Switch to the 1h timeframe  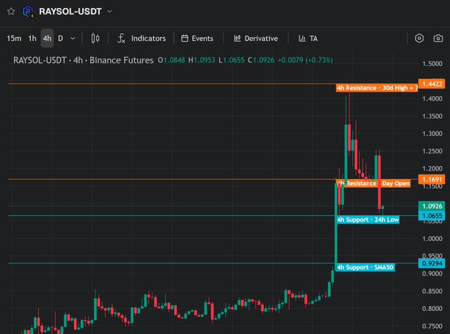pyautogui.click(x=32, y=38)
